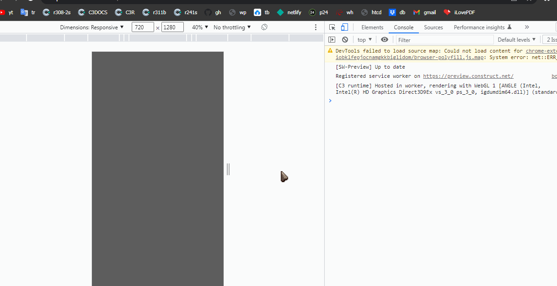Viewport: 557px width, 286px height.
Task: Create a live expression with the eye icon
Action: point(385,39)
